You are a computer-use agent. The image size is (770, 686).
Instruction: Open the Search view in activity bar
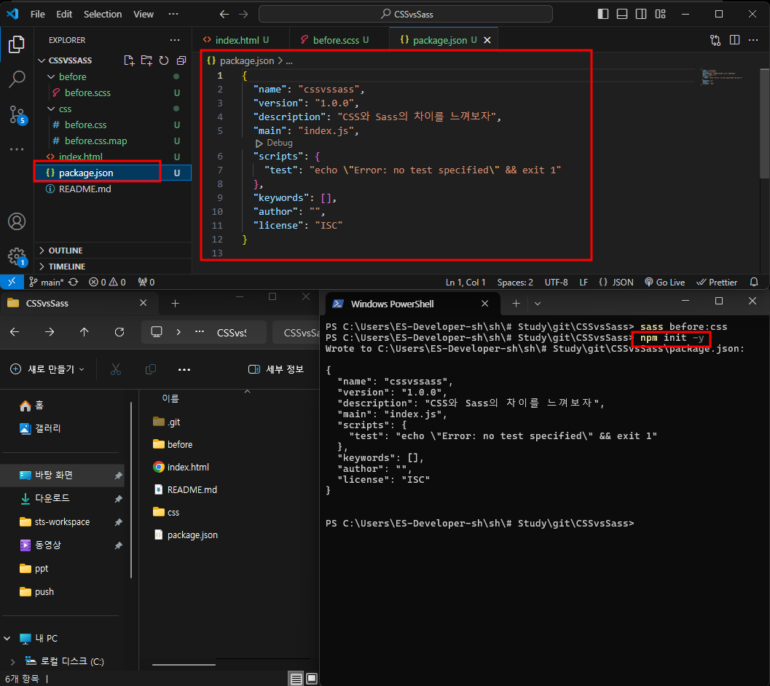(x=17, y=79)
